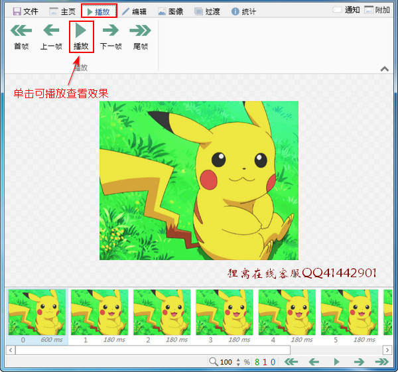
Task: Select the 播放 ribbon tab
Action: (x=99, y=11)
